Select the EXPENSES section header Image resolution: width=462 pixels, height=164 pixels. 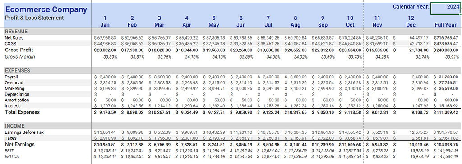coord(18,71)
